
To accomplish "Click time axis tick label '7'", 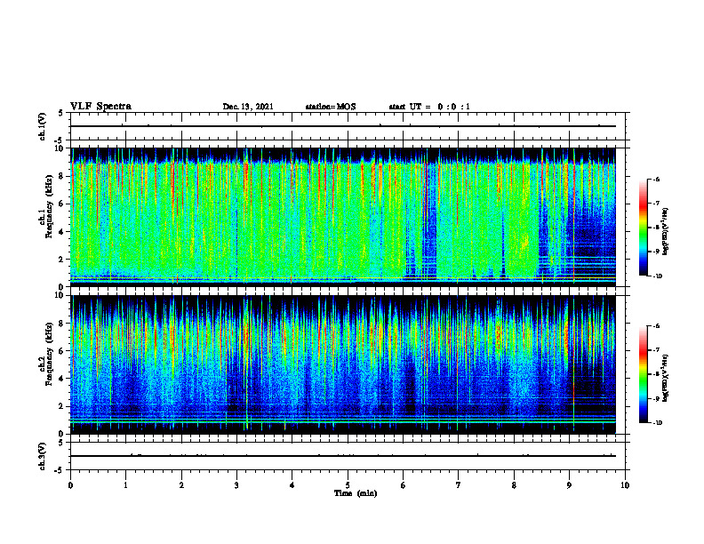I will click(x=458, y=485).
